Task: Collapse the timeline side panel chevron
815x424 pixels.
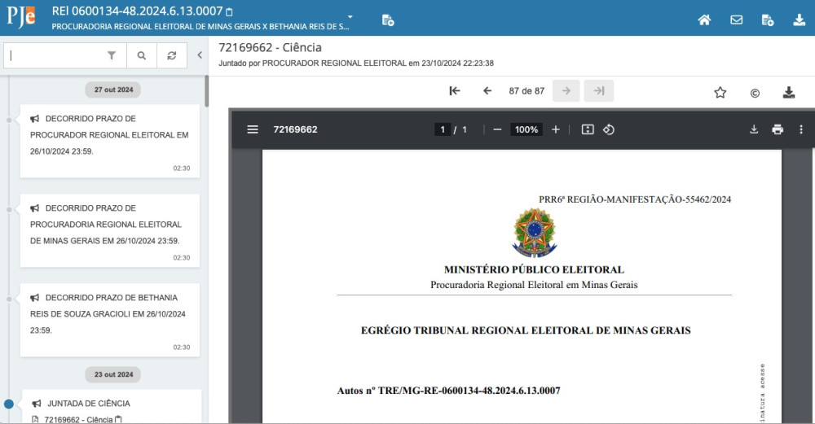Action: pos(200,55)
